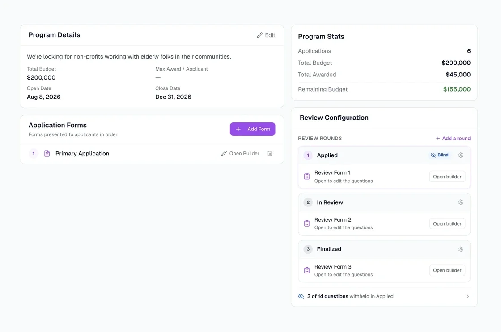Select the Finalized round header

tap(384, 249)
